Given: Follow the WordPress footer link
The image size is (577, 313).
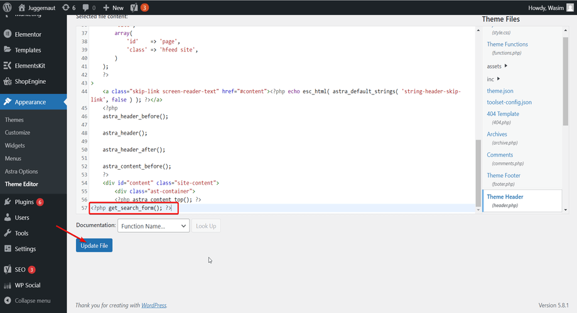Looking at the screenshot, I should pos(154,305).
